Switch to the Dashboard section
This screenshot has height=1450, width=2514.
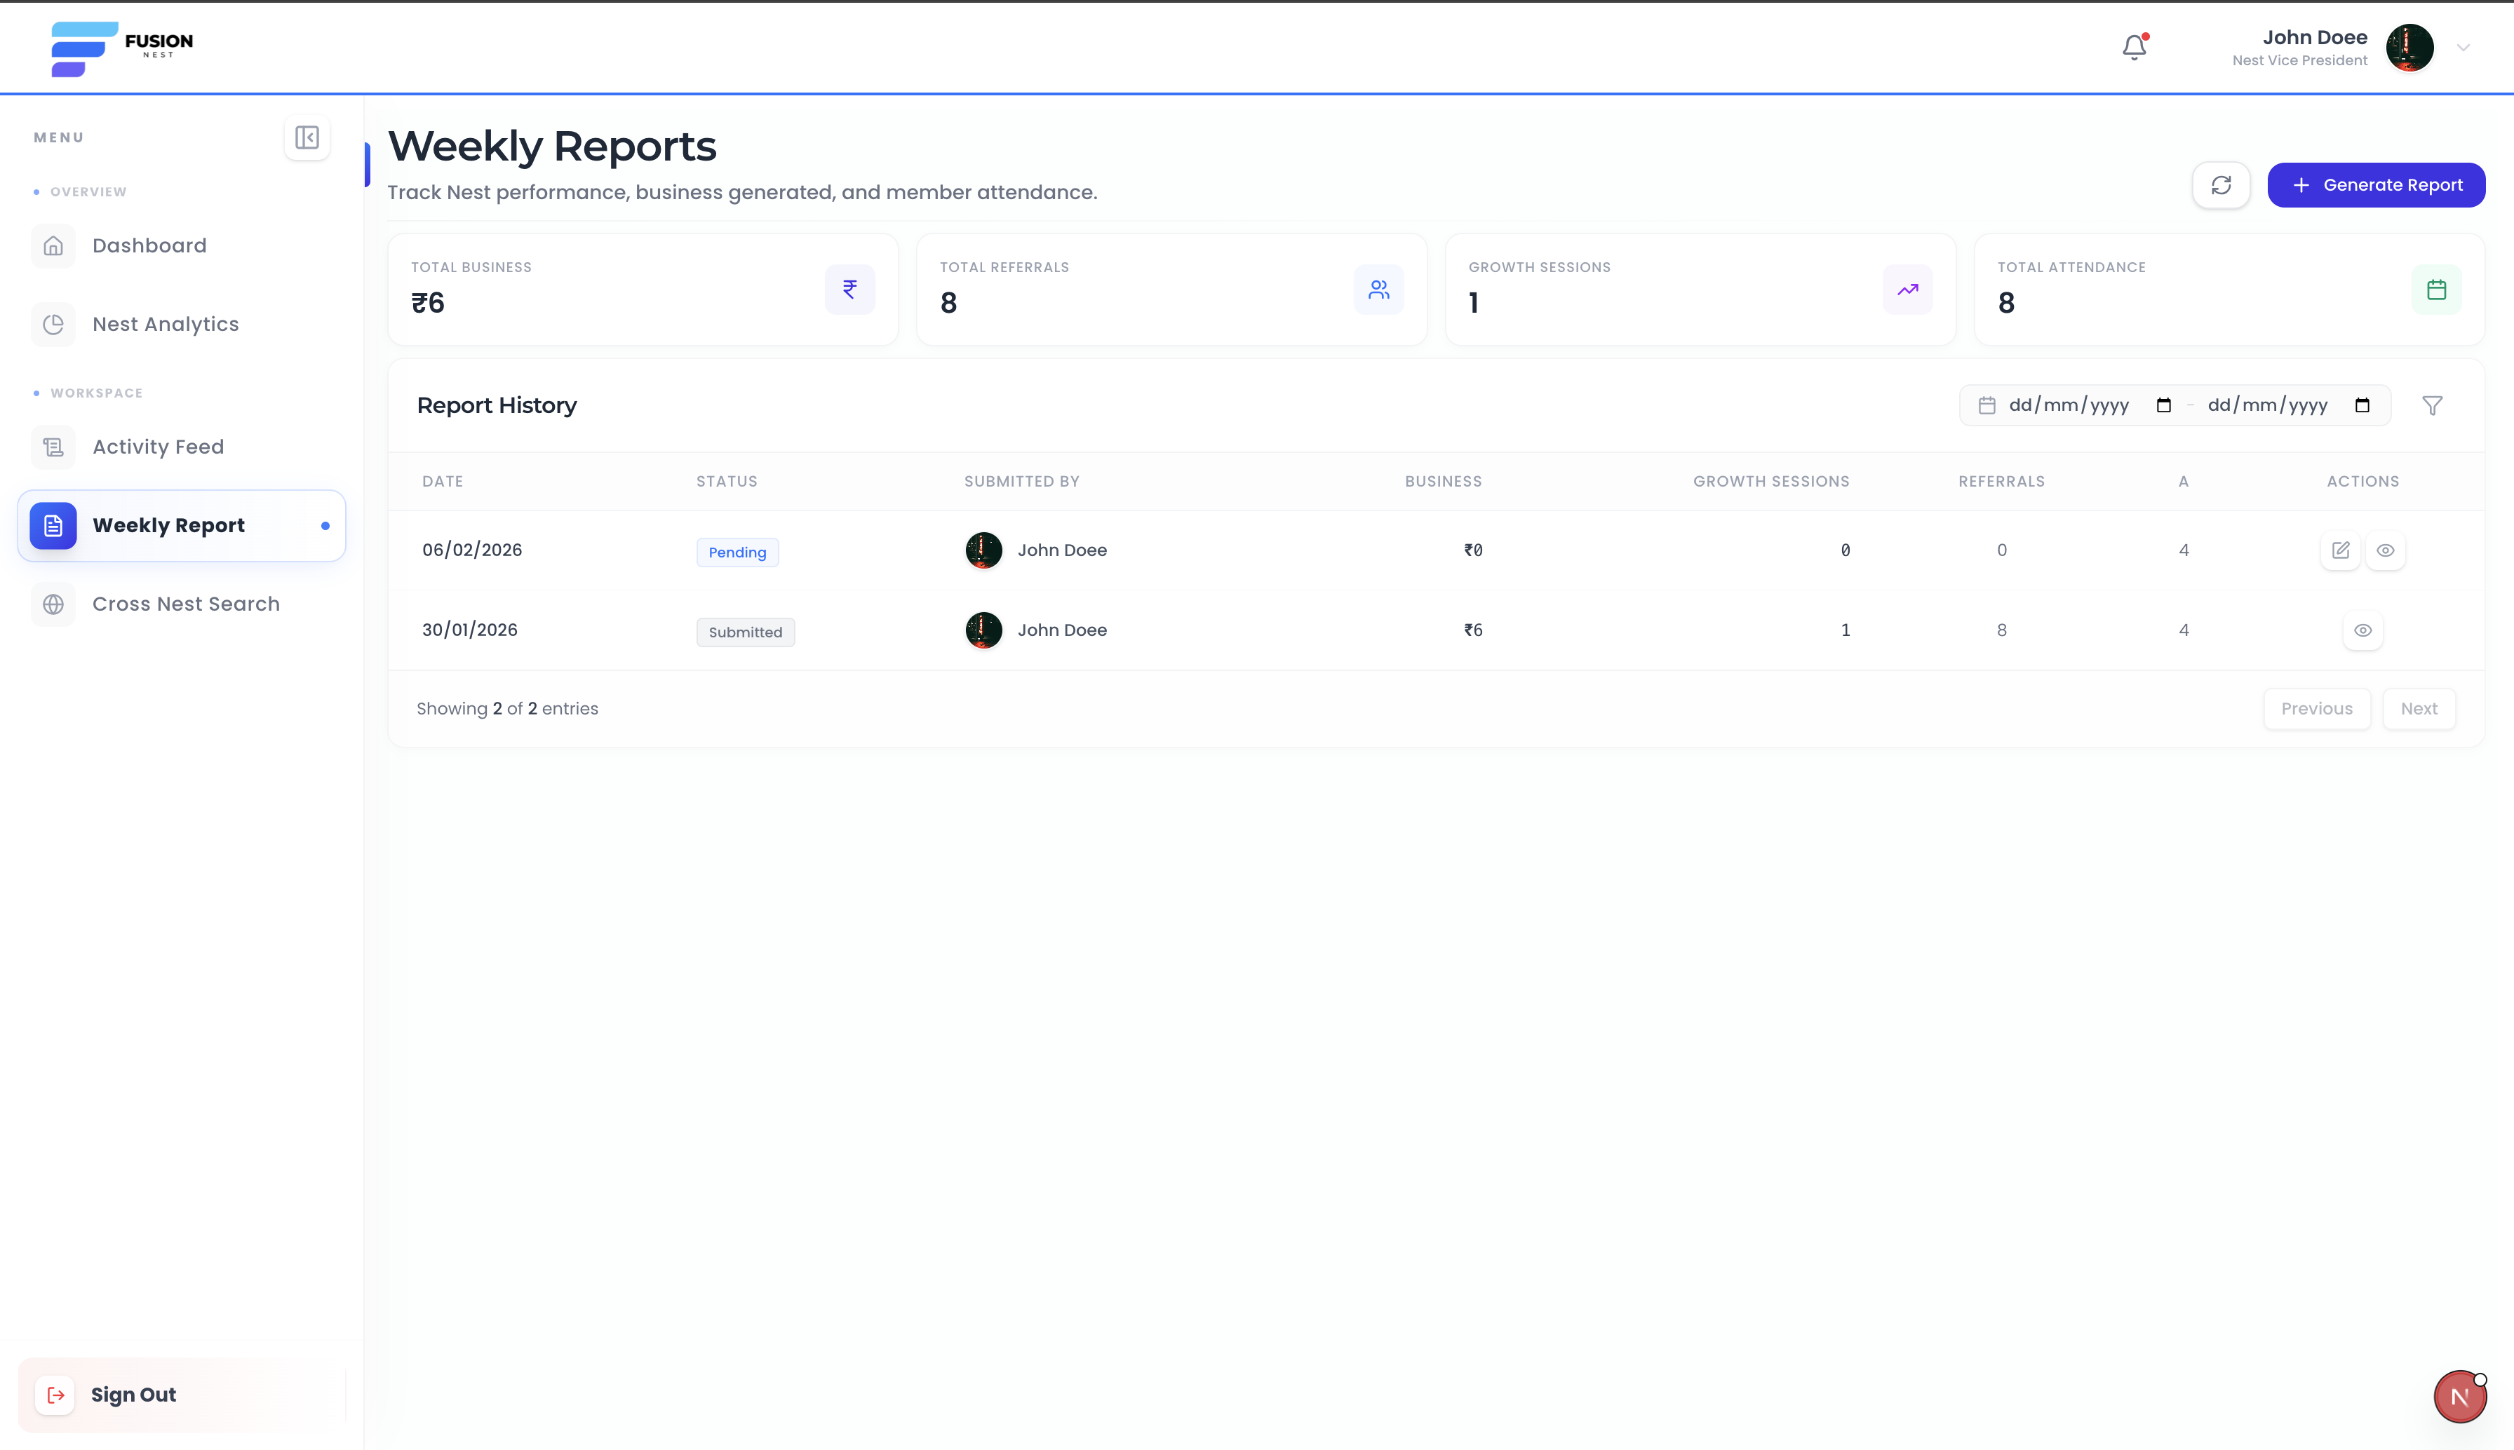pos(149,245)
